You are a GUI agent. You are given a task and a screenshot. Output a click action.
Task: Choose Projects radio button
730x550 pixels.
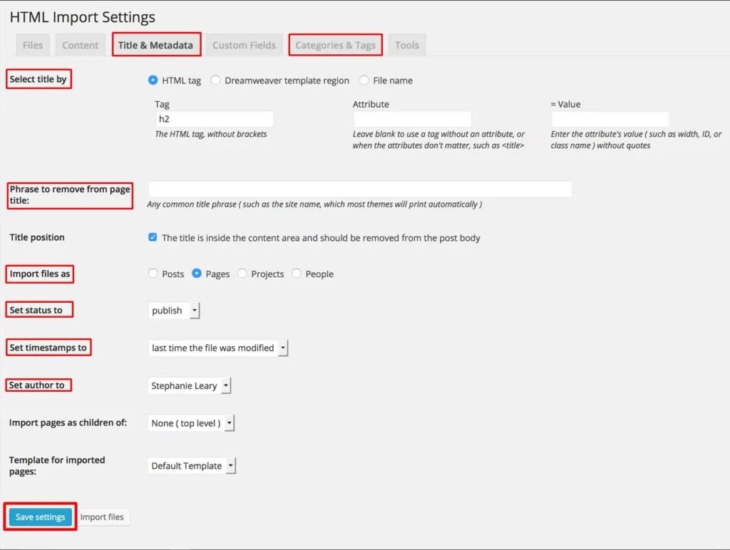[x=242, y=274]
